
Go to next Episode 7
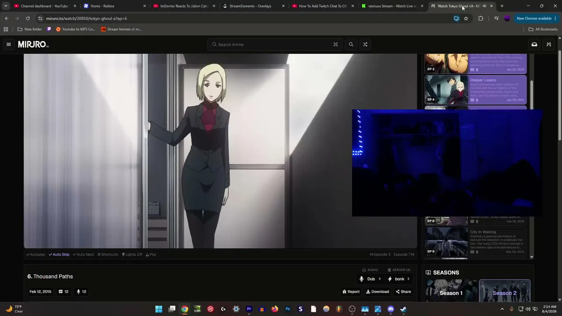(404, 255)
